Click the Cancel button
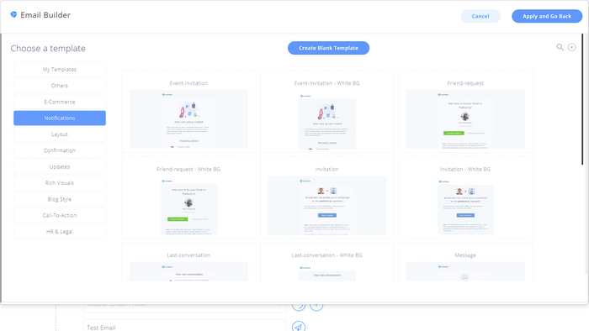This screenshot has width=589, height=331. coord(480,16)
